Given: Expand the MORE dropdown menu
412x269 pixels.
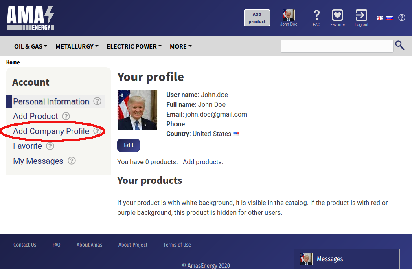Looking at the screenshot, I should coord(181,46).
